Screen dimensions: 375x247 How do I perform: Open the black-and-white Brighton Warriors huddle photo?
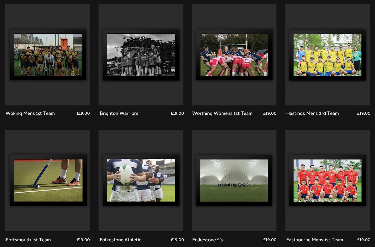pyautogui.click(x=141, y=55)
